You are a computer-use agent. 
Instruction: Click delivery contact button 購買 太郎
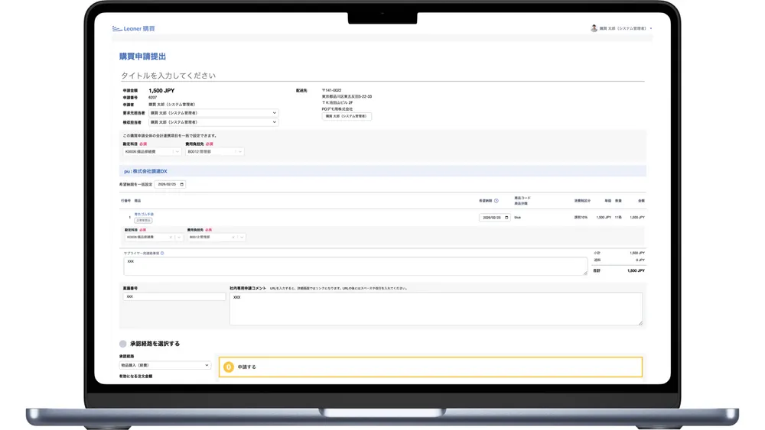[x=347, y=116]
